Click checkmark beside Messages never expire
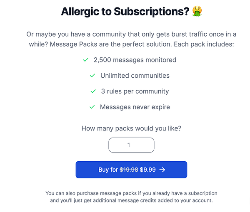The height and width of the screenshot is (212, 250). pos(92,107)
